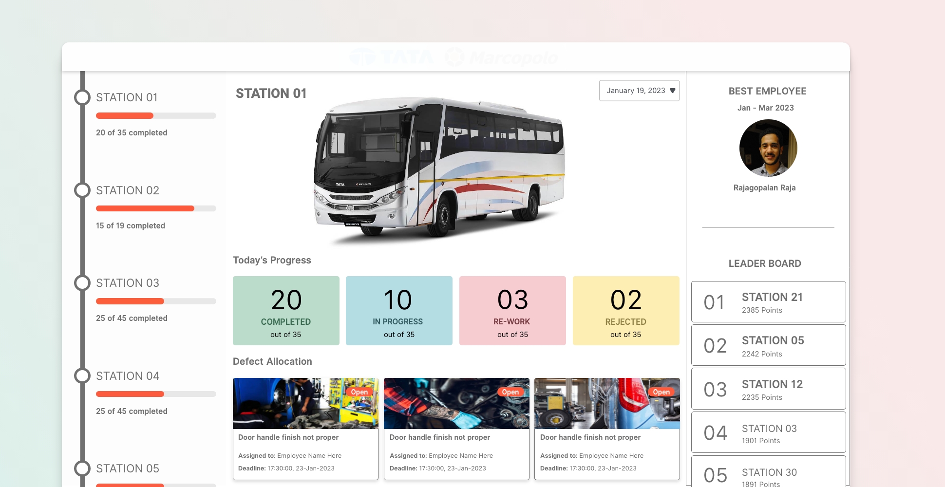This screenshot has width=945, height=487.
Task: Open second defect card engine thumbnail
Action: tap(456, 403)
